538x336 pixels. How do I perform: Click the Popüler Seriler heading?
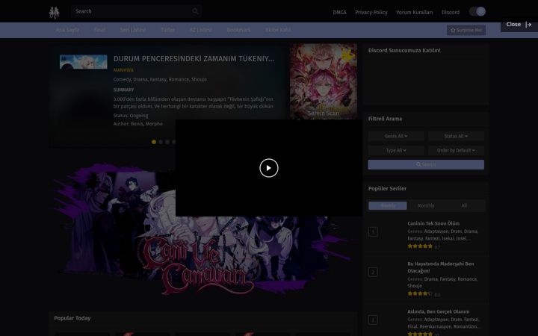pos(387,189)
